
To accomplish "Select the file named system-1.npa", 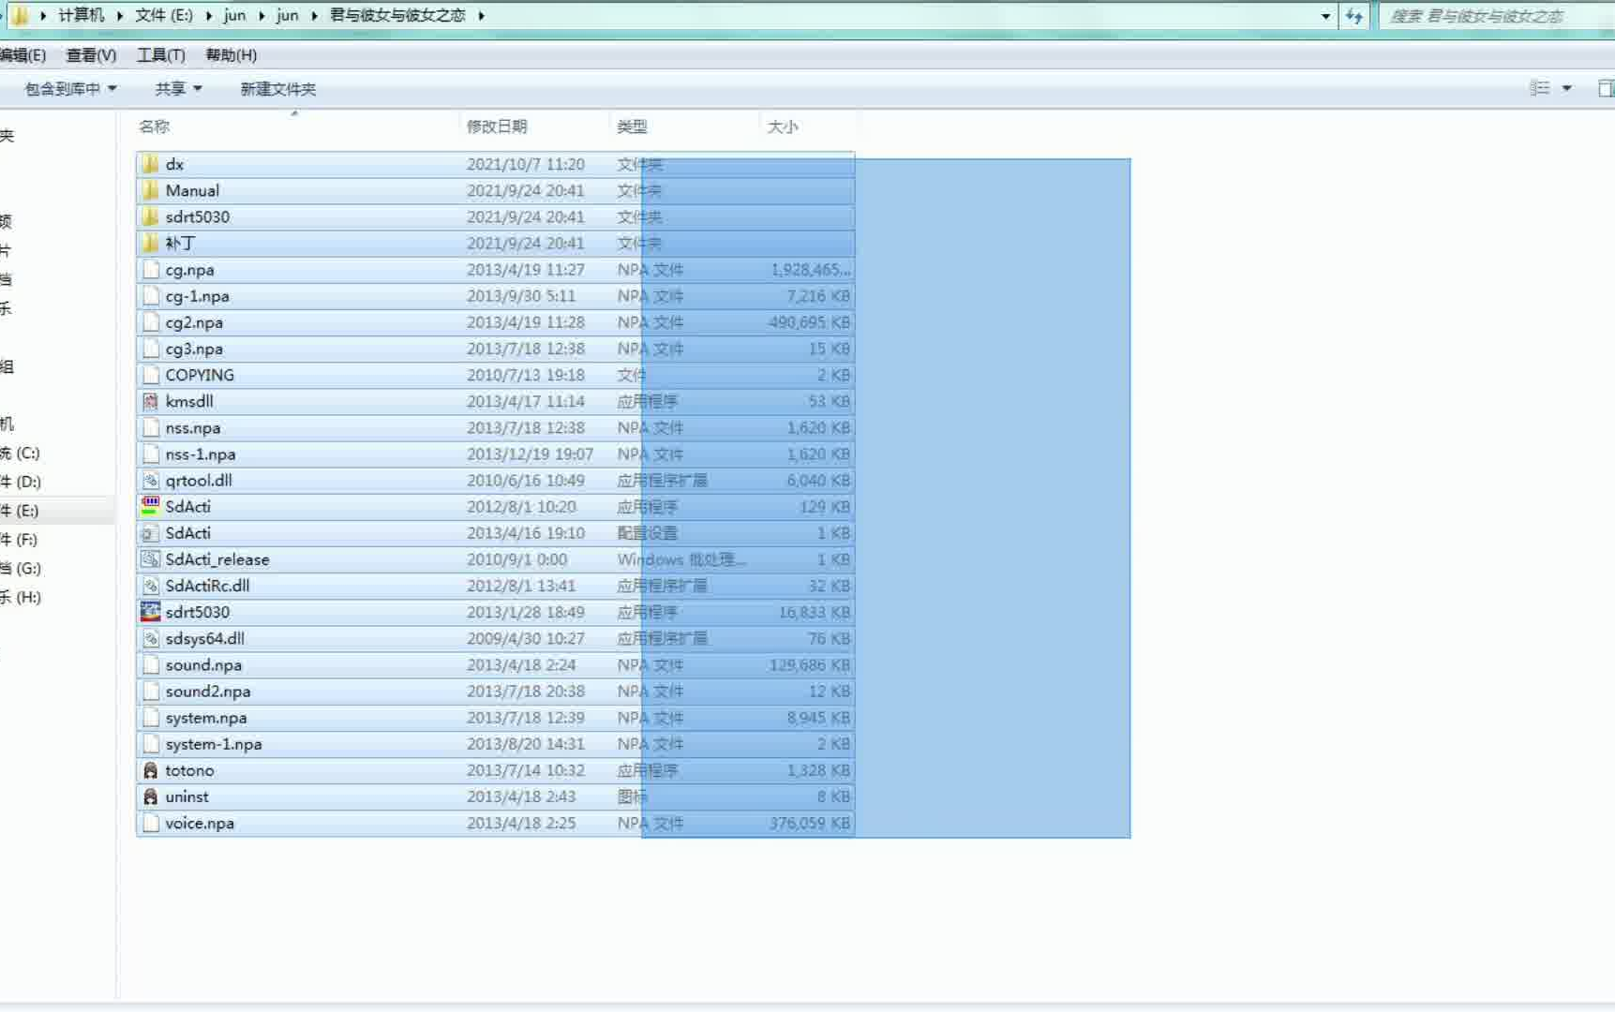I will coord(214,744).
